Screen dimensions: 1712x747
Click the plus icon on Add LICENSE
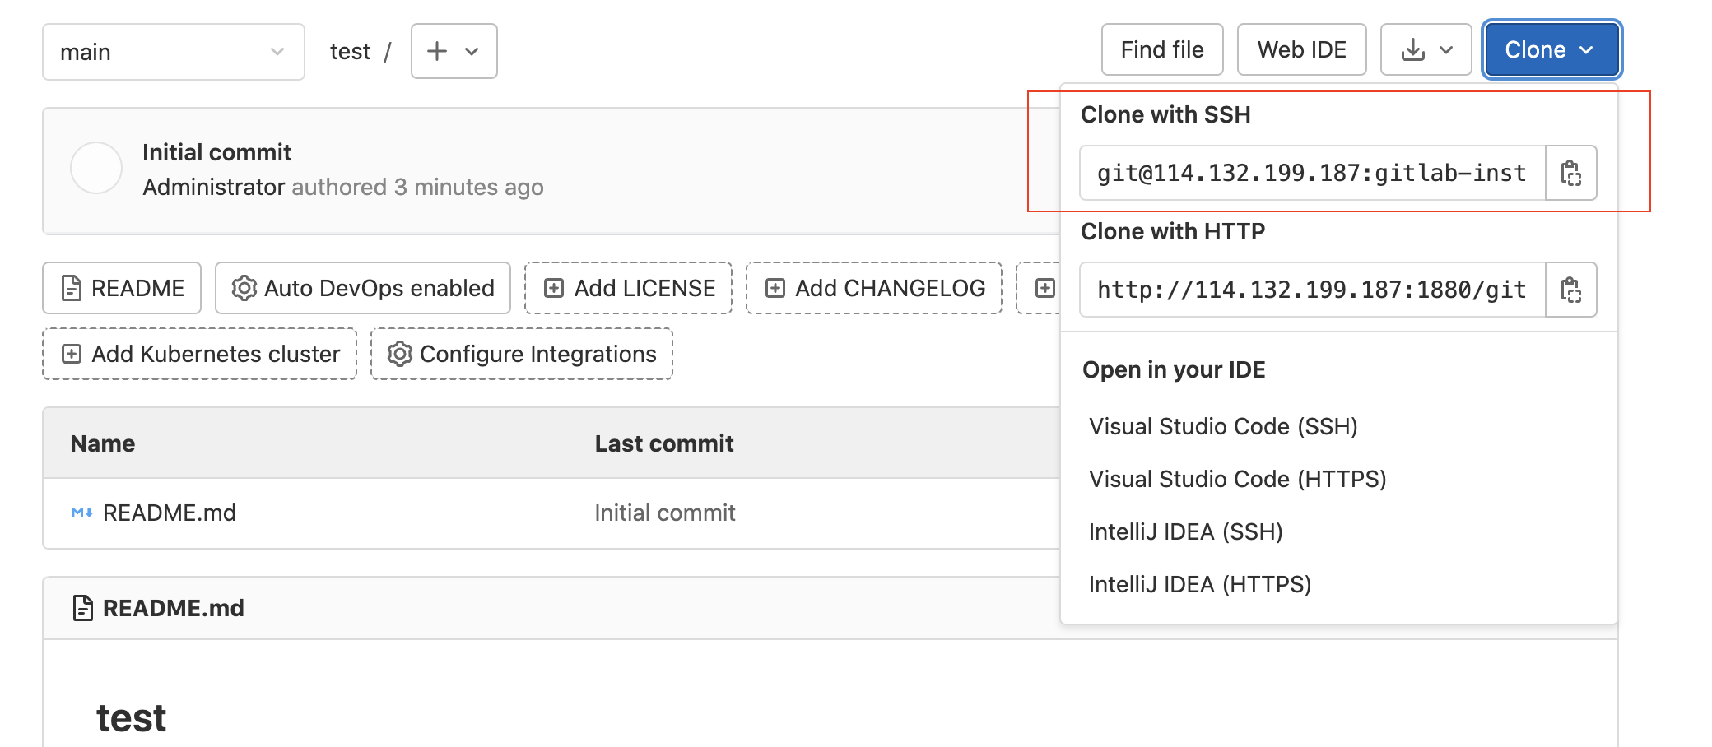click(x=554, y=288)
